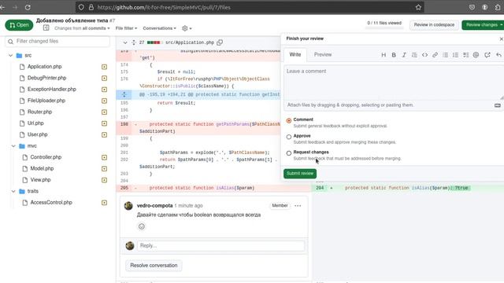
Task: Add emoji reaction to vedro-compota comment
Action: (142, 226)
